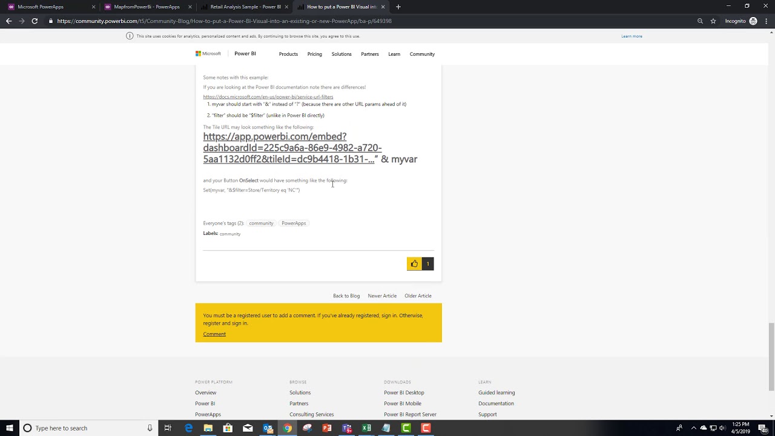Click the Power BI brand link
This screenshot has height=436, width=775.
tap(245, 53)
